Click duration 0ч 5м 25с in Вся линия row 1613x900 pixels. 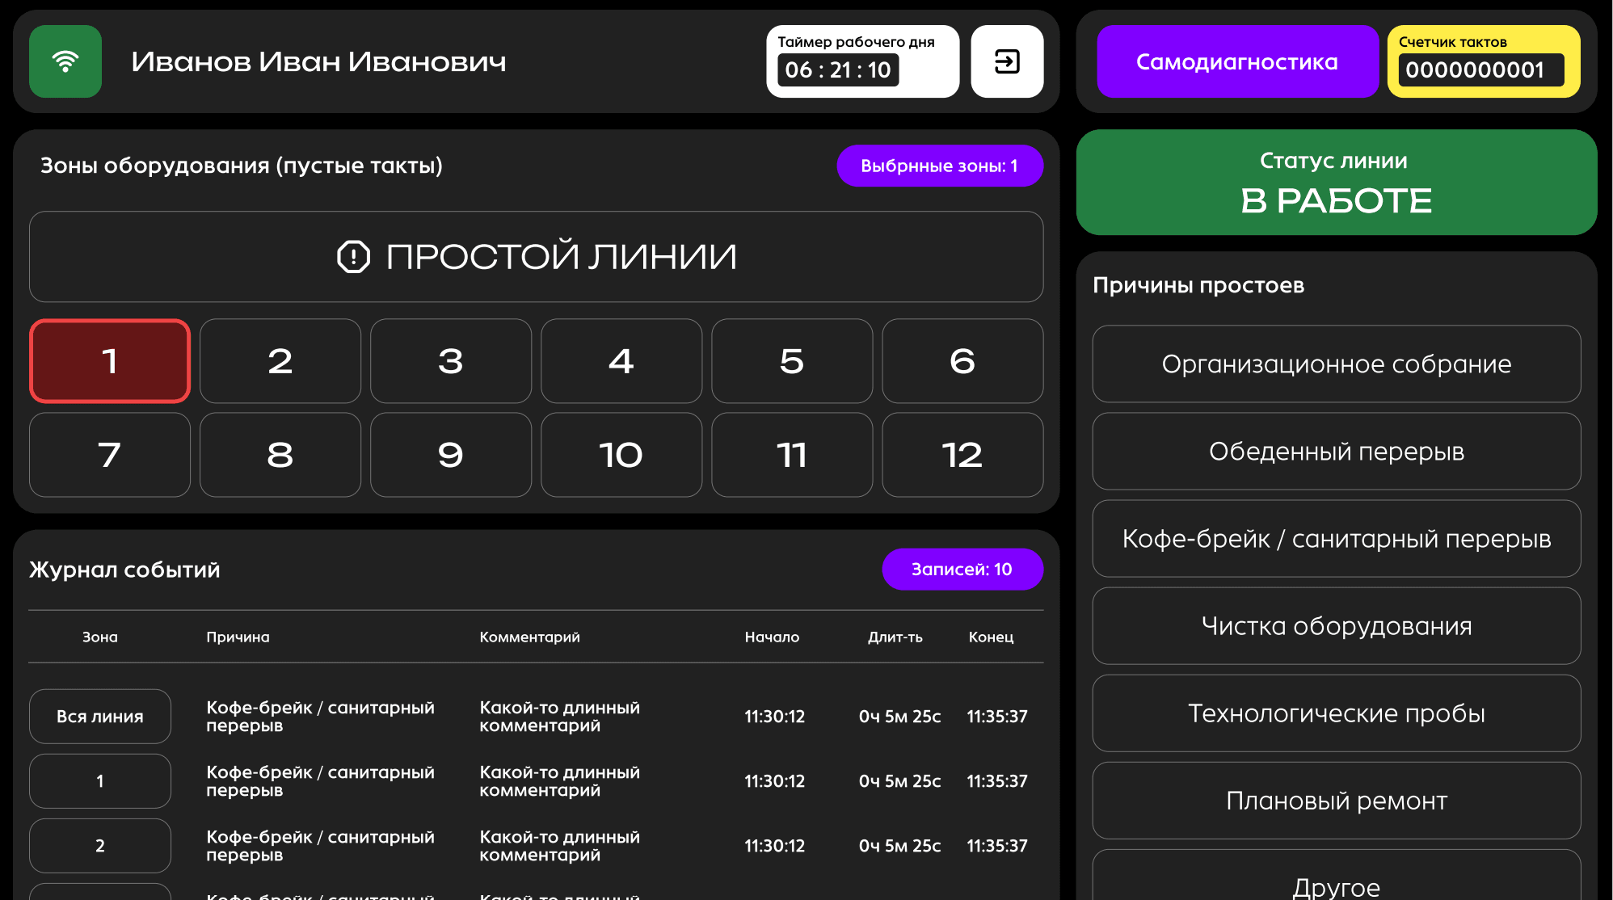pos(899,717)
